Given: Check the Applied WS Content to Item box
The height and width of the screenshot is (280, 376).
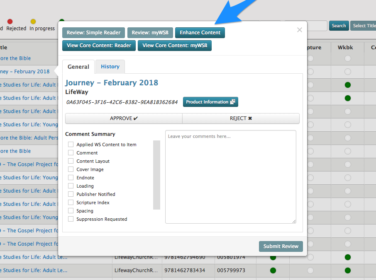Looking at the screenshot, I should 71,145.
